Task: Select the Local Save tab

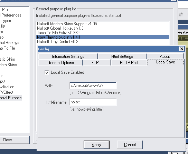Action: pyautogui.click(x=166, y=62)
